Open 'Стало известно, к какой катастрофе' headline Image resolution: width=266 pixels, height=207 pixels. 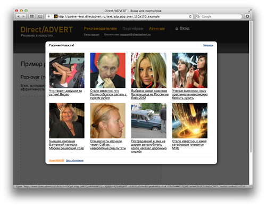(x=189, y=145)
